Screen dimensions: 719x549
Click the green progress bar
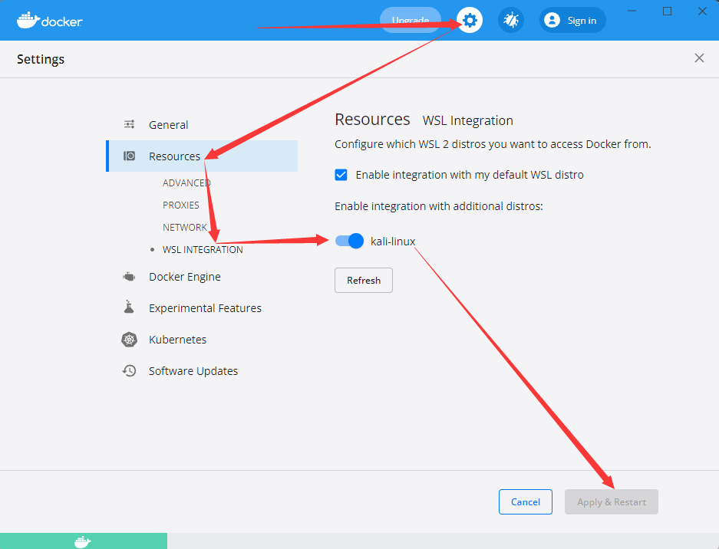pyautogui.click(x=83, y=541)
